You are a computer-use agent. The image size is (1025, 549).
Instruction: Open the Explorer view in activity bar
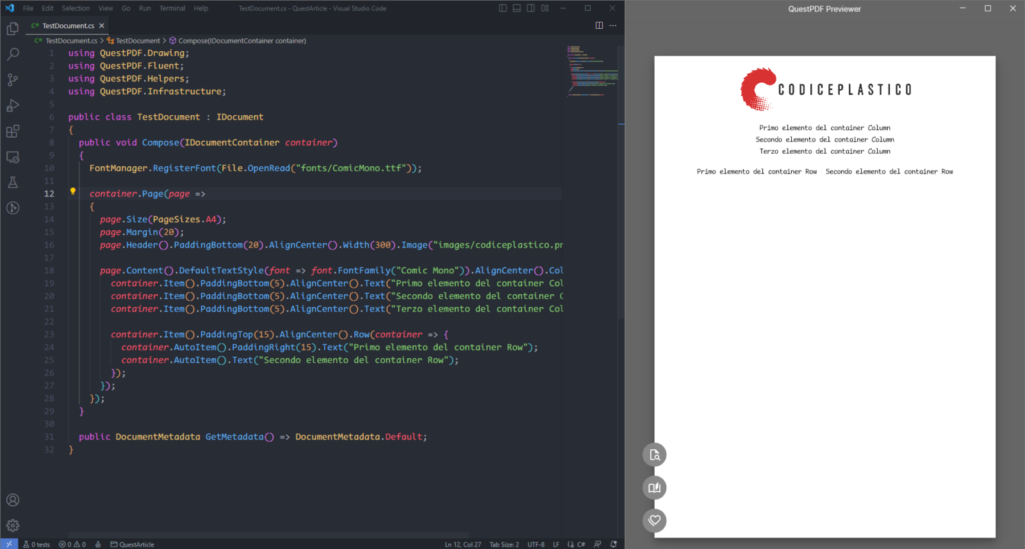click(x=13, y=29)
